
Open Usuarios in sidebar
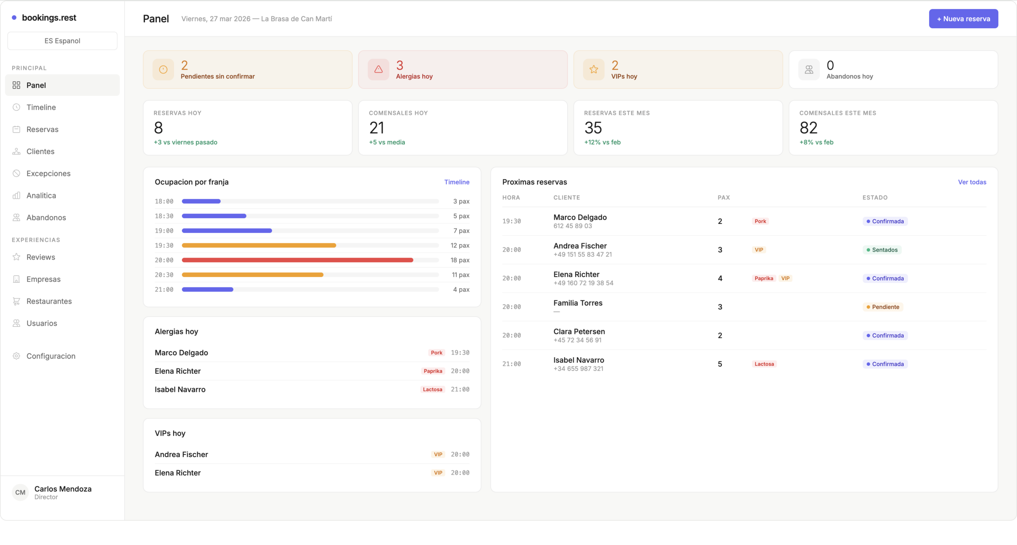(62, 323)
